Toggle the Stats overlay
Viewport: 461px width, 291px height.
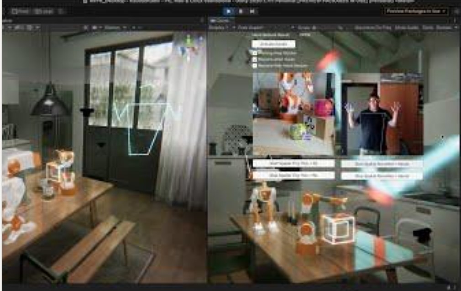click(428, 28)
